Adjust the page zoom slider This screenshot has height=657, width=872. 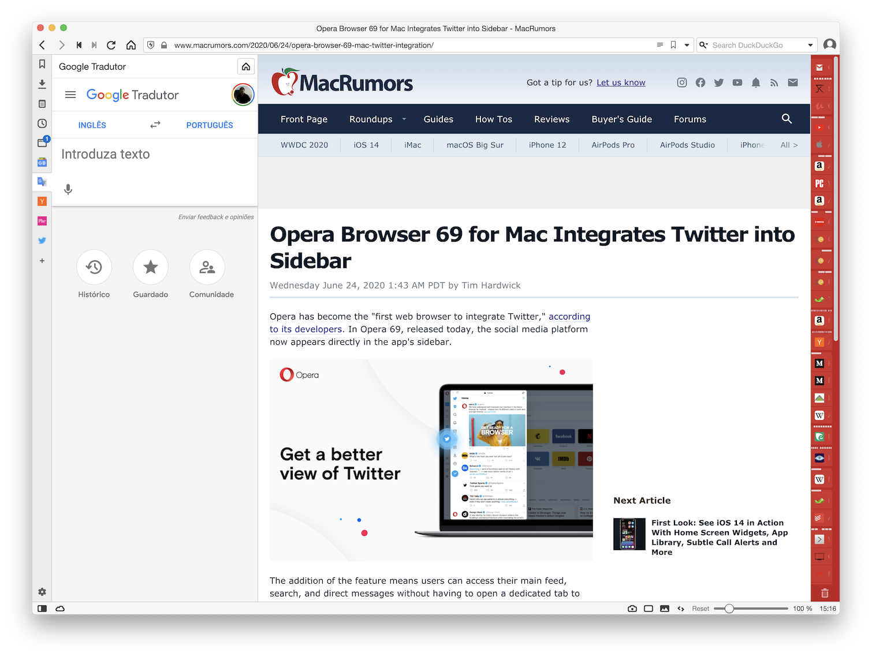click(751, 609)
